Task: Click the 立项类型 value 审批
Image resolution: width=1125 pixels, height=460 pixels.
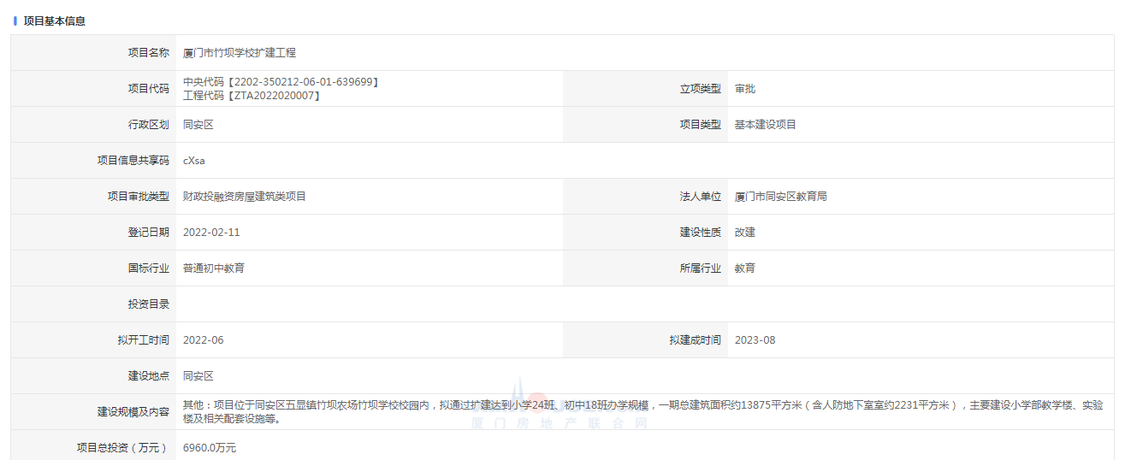Action: coord(744,89)
